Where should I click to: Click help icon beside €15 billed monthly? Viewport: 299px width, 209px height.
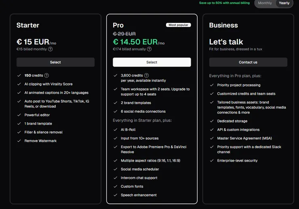[51, 49]
